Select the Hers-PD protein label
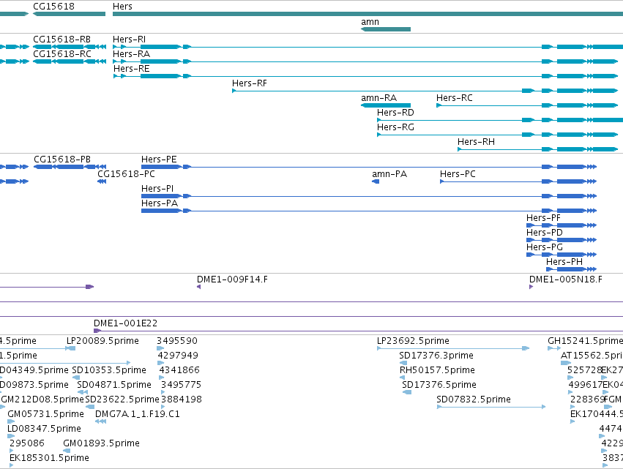The height and width of the screenshot is (469, 623). coord(545,233)
